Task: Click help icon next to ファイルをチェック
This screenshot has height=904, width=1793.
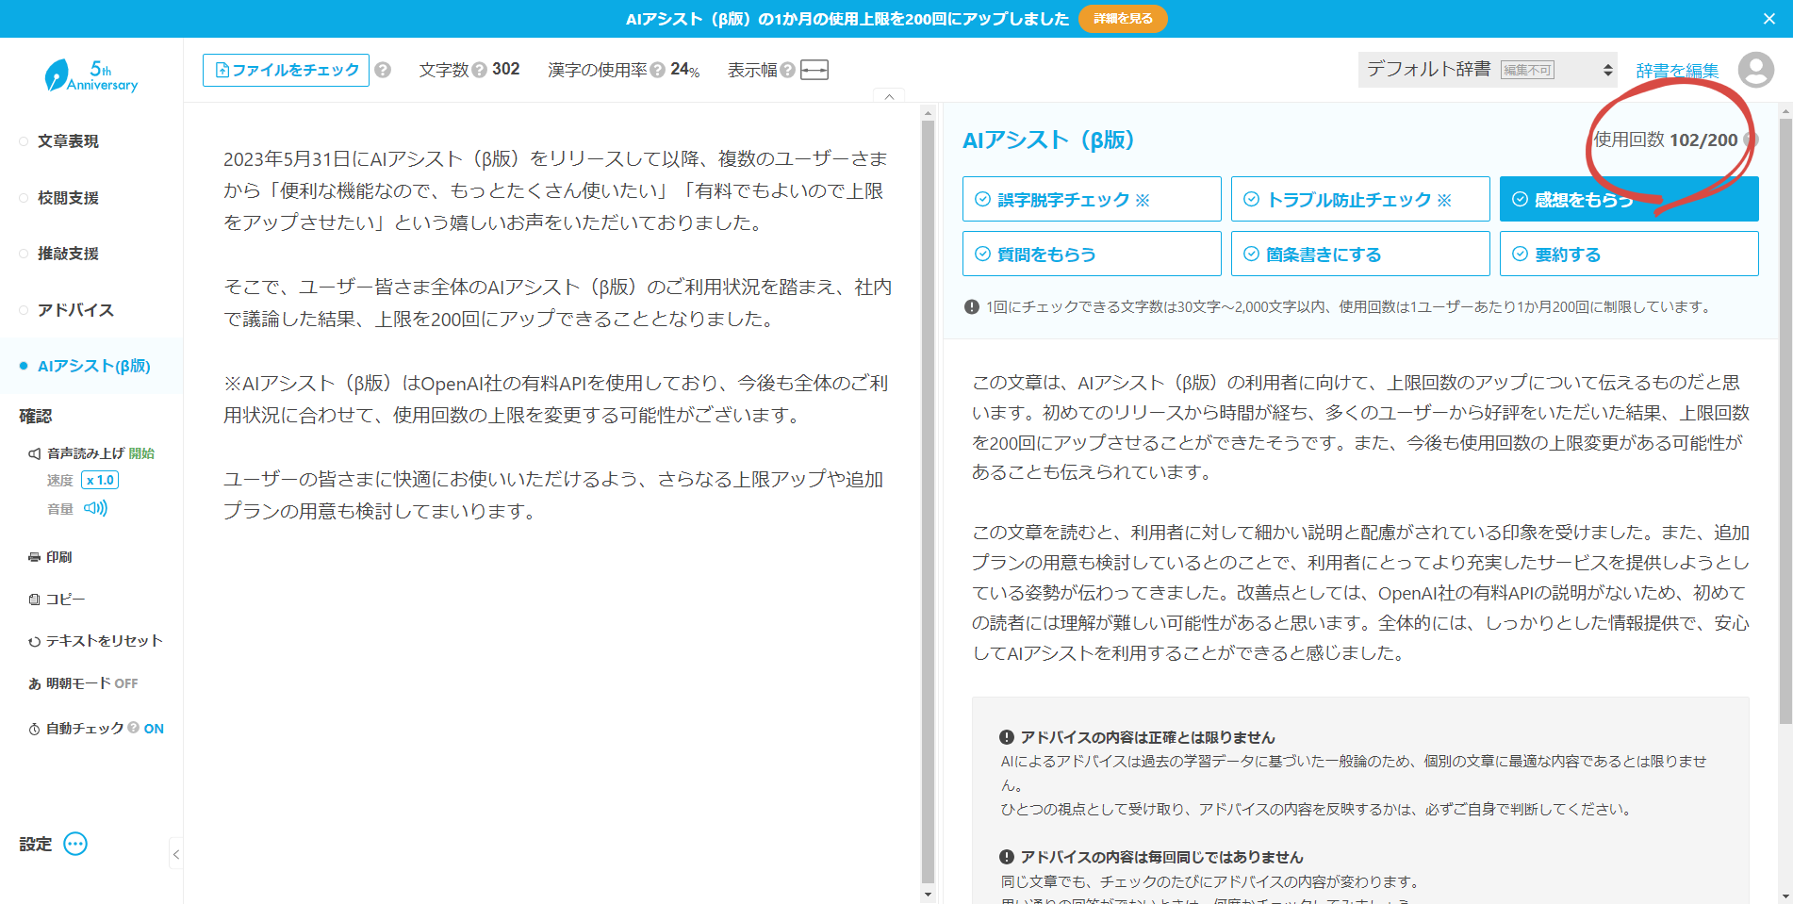Action: 383,70
